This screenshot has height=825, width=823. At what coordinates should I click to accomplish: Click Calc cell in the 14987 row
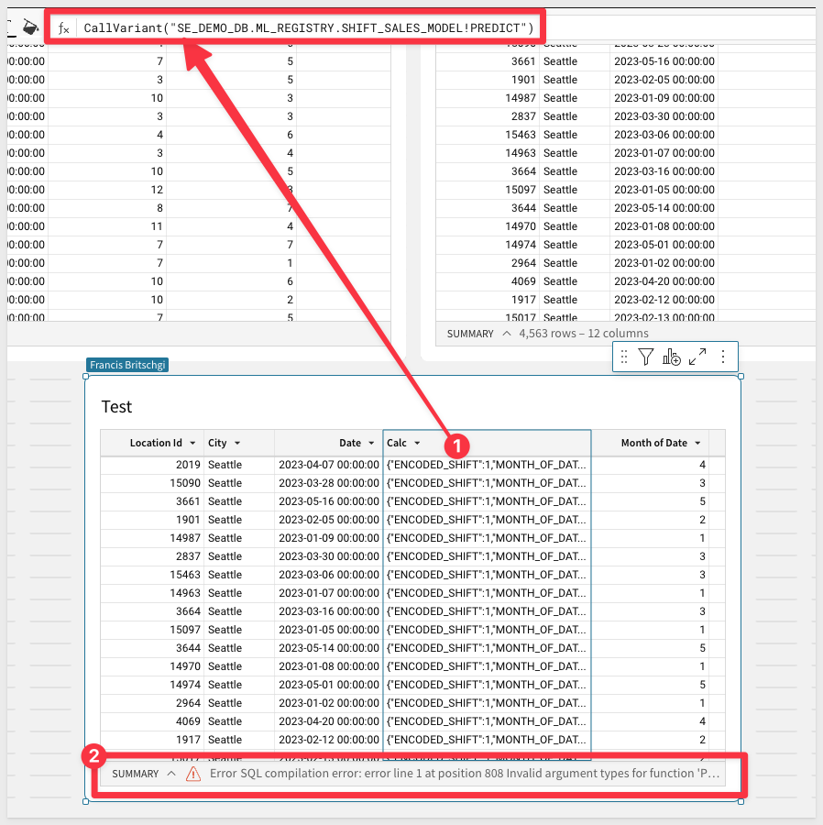(x=487, y=538)
